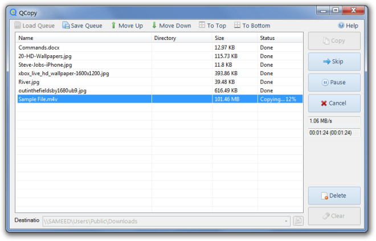Sort by the Size column header

[235, 38]
